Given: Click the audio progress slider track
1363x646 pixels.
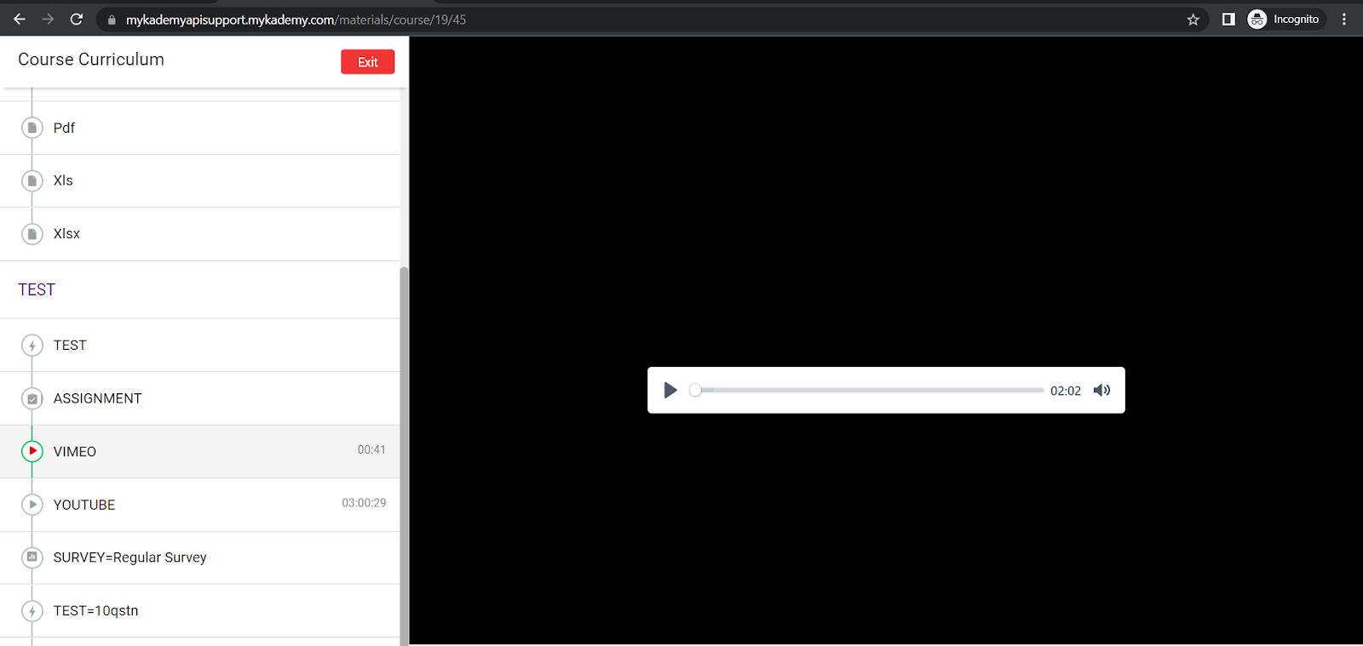Looking at the screenshot, I should 869,390.
